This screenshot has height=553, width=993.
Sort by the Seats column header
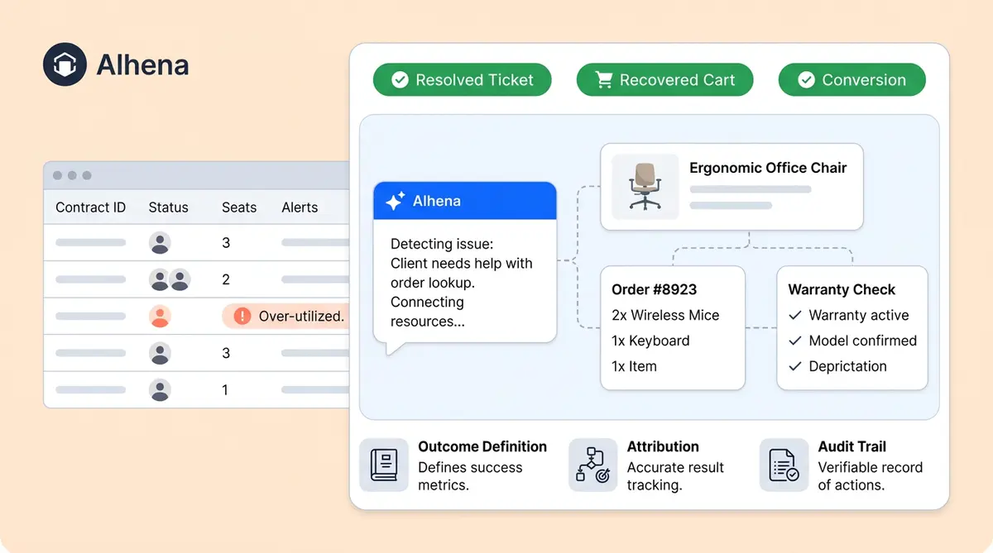click(239, 207)
